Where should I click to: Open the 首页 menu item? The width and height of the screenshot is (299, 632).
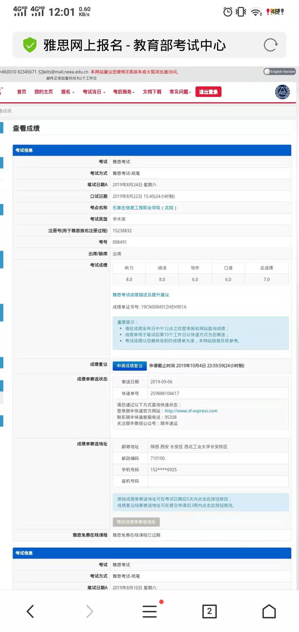pos(22,92)
